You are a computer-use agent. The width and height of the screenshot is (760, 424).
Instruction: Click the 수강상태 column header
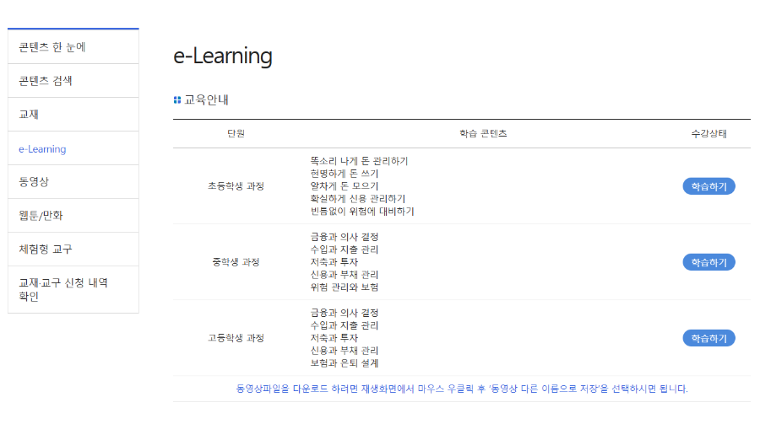(x=708, y=133)
